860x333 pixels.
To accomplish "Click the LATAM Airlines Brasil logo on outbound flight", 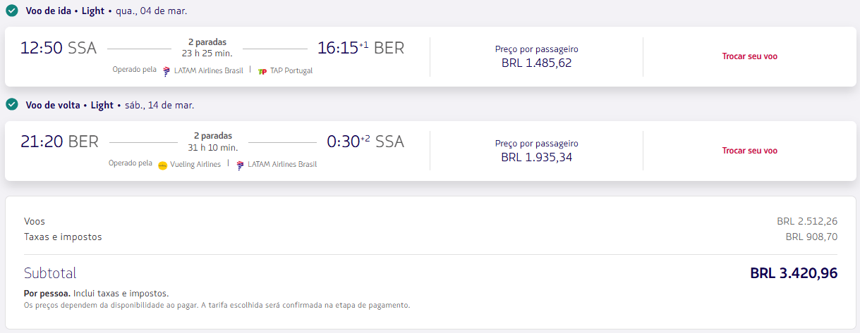I will (167, 70).
